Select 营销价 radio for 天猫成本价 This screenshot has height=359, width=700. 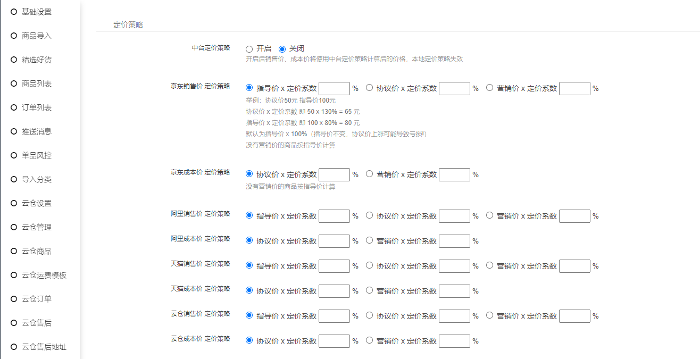click(x=369, y=290)
